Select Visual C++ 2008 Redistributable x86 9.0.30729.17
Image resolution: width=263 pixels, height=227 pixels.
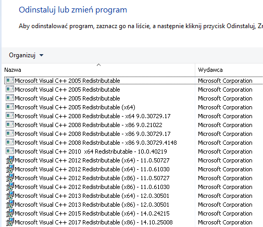coord(93,134)
